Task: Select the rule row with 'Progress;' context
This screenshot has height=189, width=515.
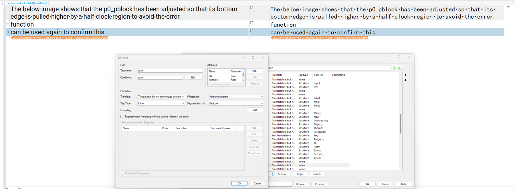Action: click(310, 139)
